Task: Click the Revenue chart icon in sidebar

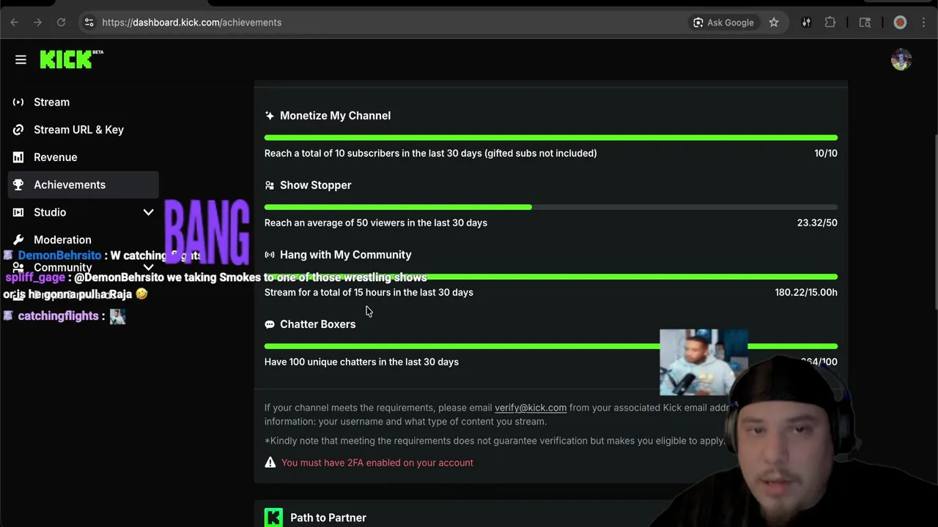Action: (18, 157)
